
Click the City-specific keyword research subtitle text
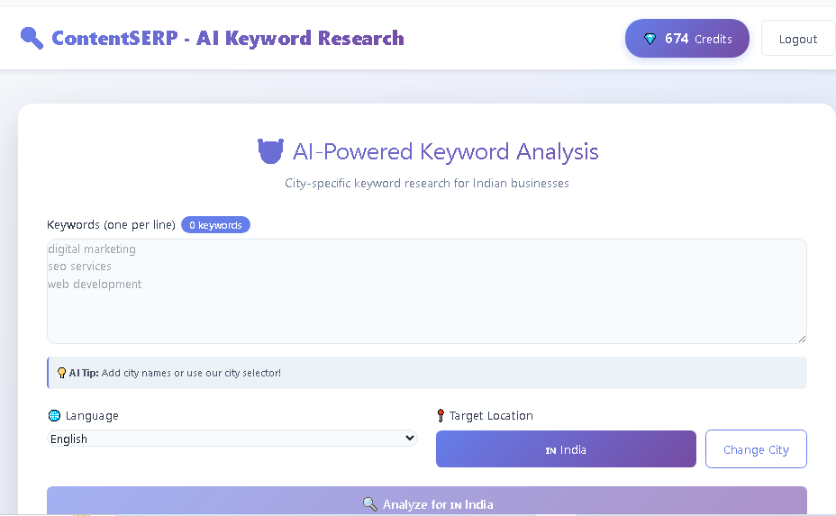click(x=426, y=184)
